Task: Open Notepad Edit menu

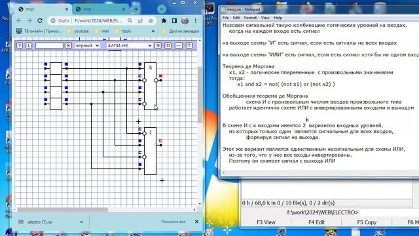Action: [236, 18]
